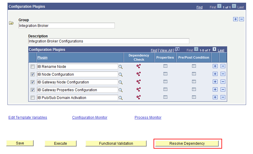Click the Resolve Dependency button

point(187,144)
